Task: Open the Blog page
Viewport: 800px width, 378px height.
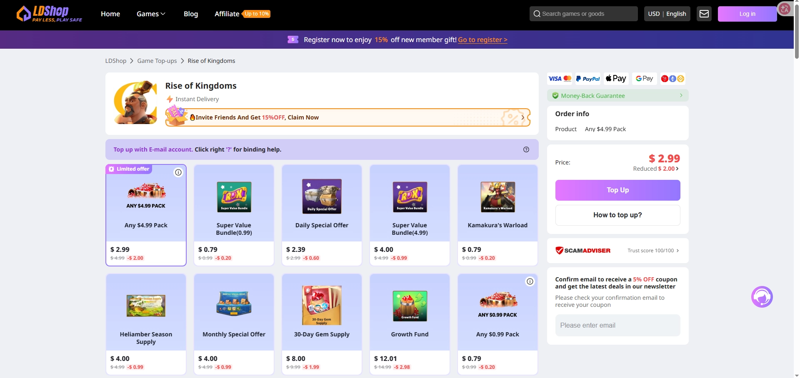Action: point(191,14)
